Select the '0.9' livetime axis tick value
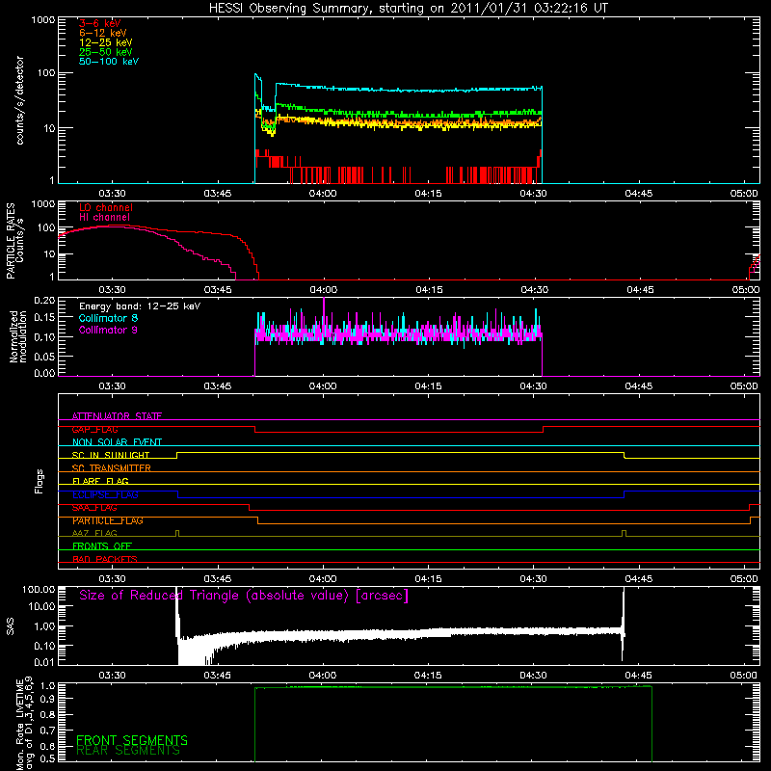Screen dimensions: 771x771 pyautogui.click(x=49, y=699)
